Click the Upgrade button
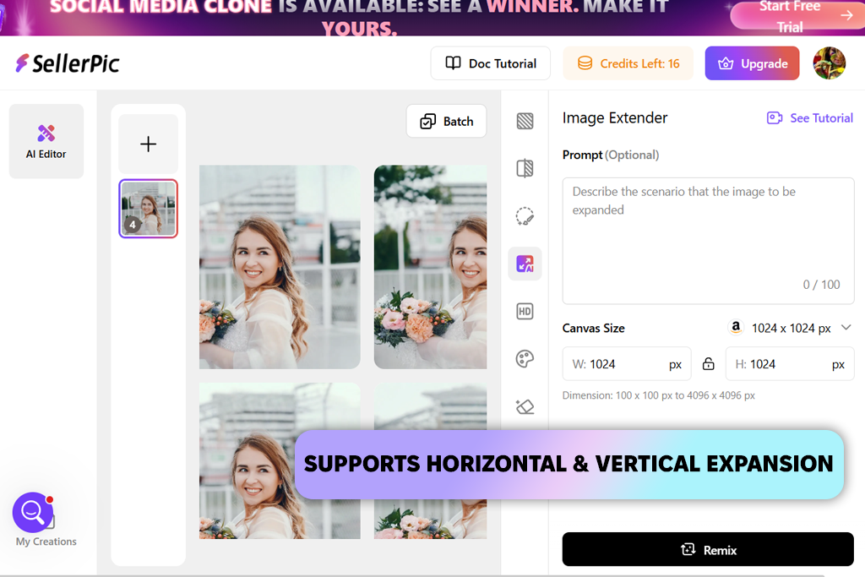The width and height of the screenshot is (865, 577). (752, 63)
